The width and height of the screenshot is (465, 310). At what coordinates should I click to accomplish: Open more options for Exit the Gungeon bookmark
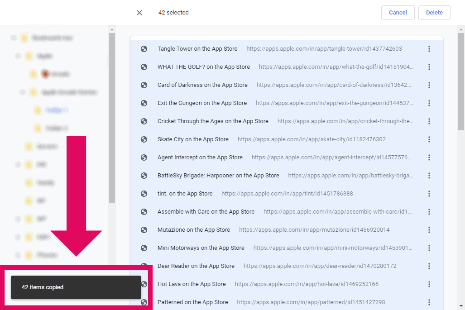coord(429,103)
